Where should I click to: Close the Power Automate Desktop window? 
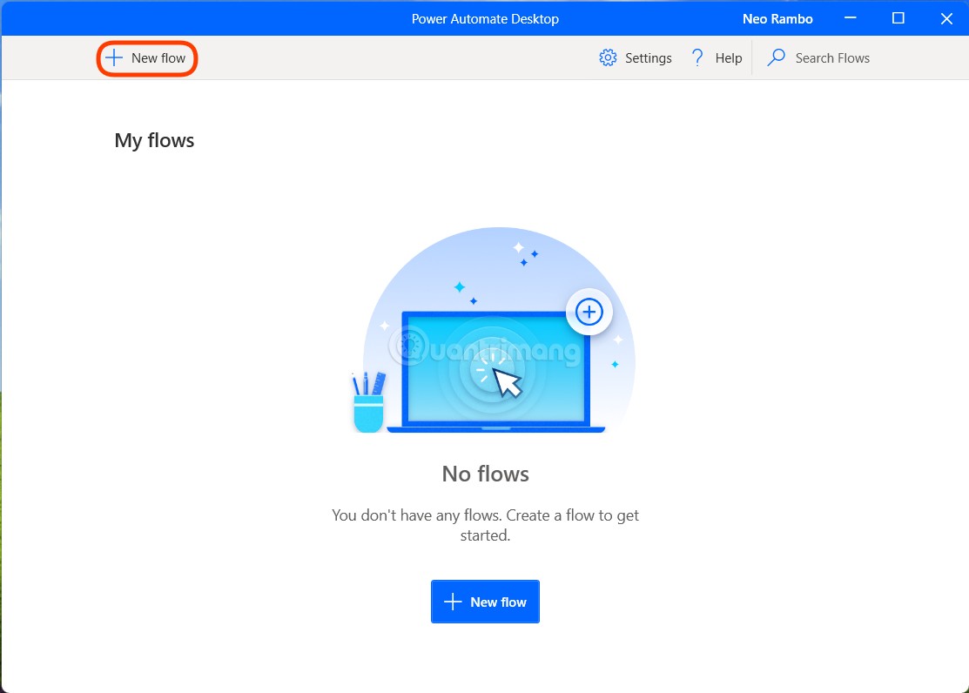pyautogui.click(x=946, y=18)
